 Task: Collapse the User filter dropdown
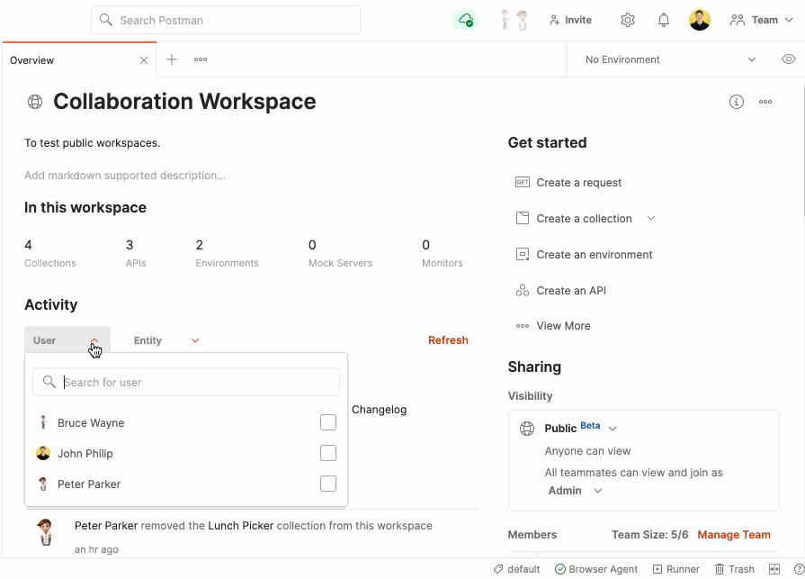67,340
